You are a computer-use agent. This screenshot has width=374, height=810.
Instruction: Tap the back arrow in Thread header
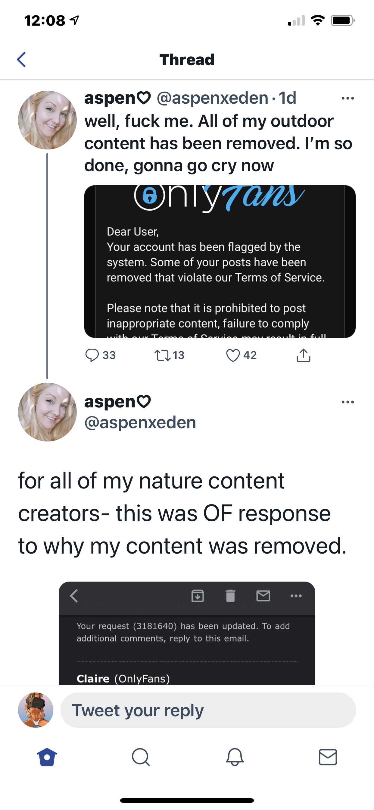21,60
